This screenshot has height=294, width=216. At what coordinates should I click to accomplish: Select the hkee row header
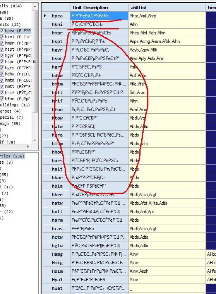click(x=56, y=195)
